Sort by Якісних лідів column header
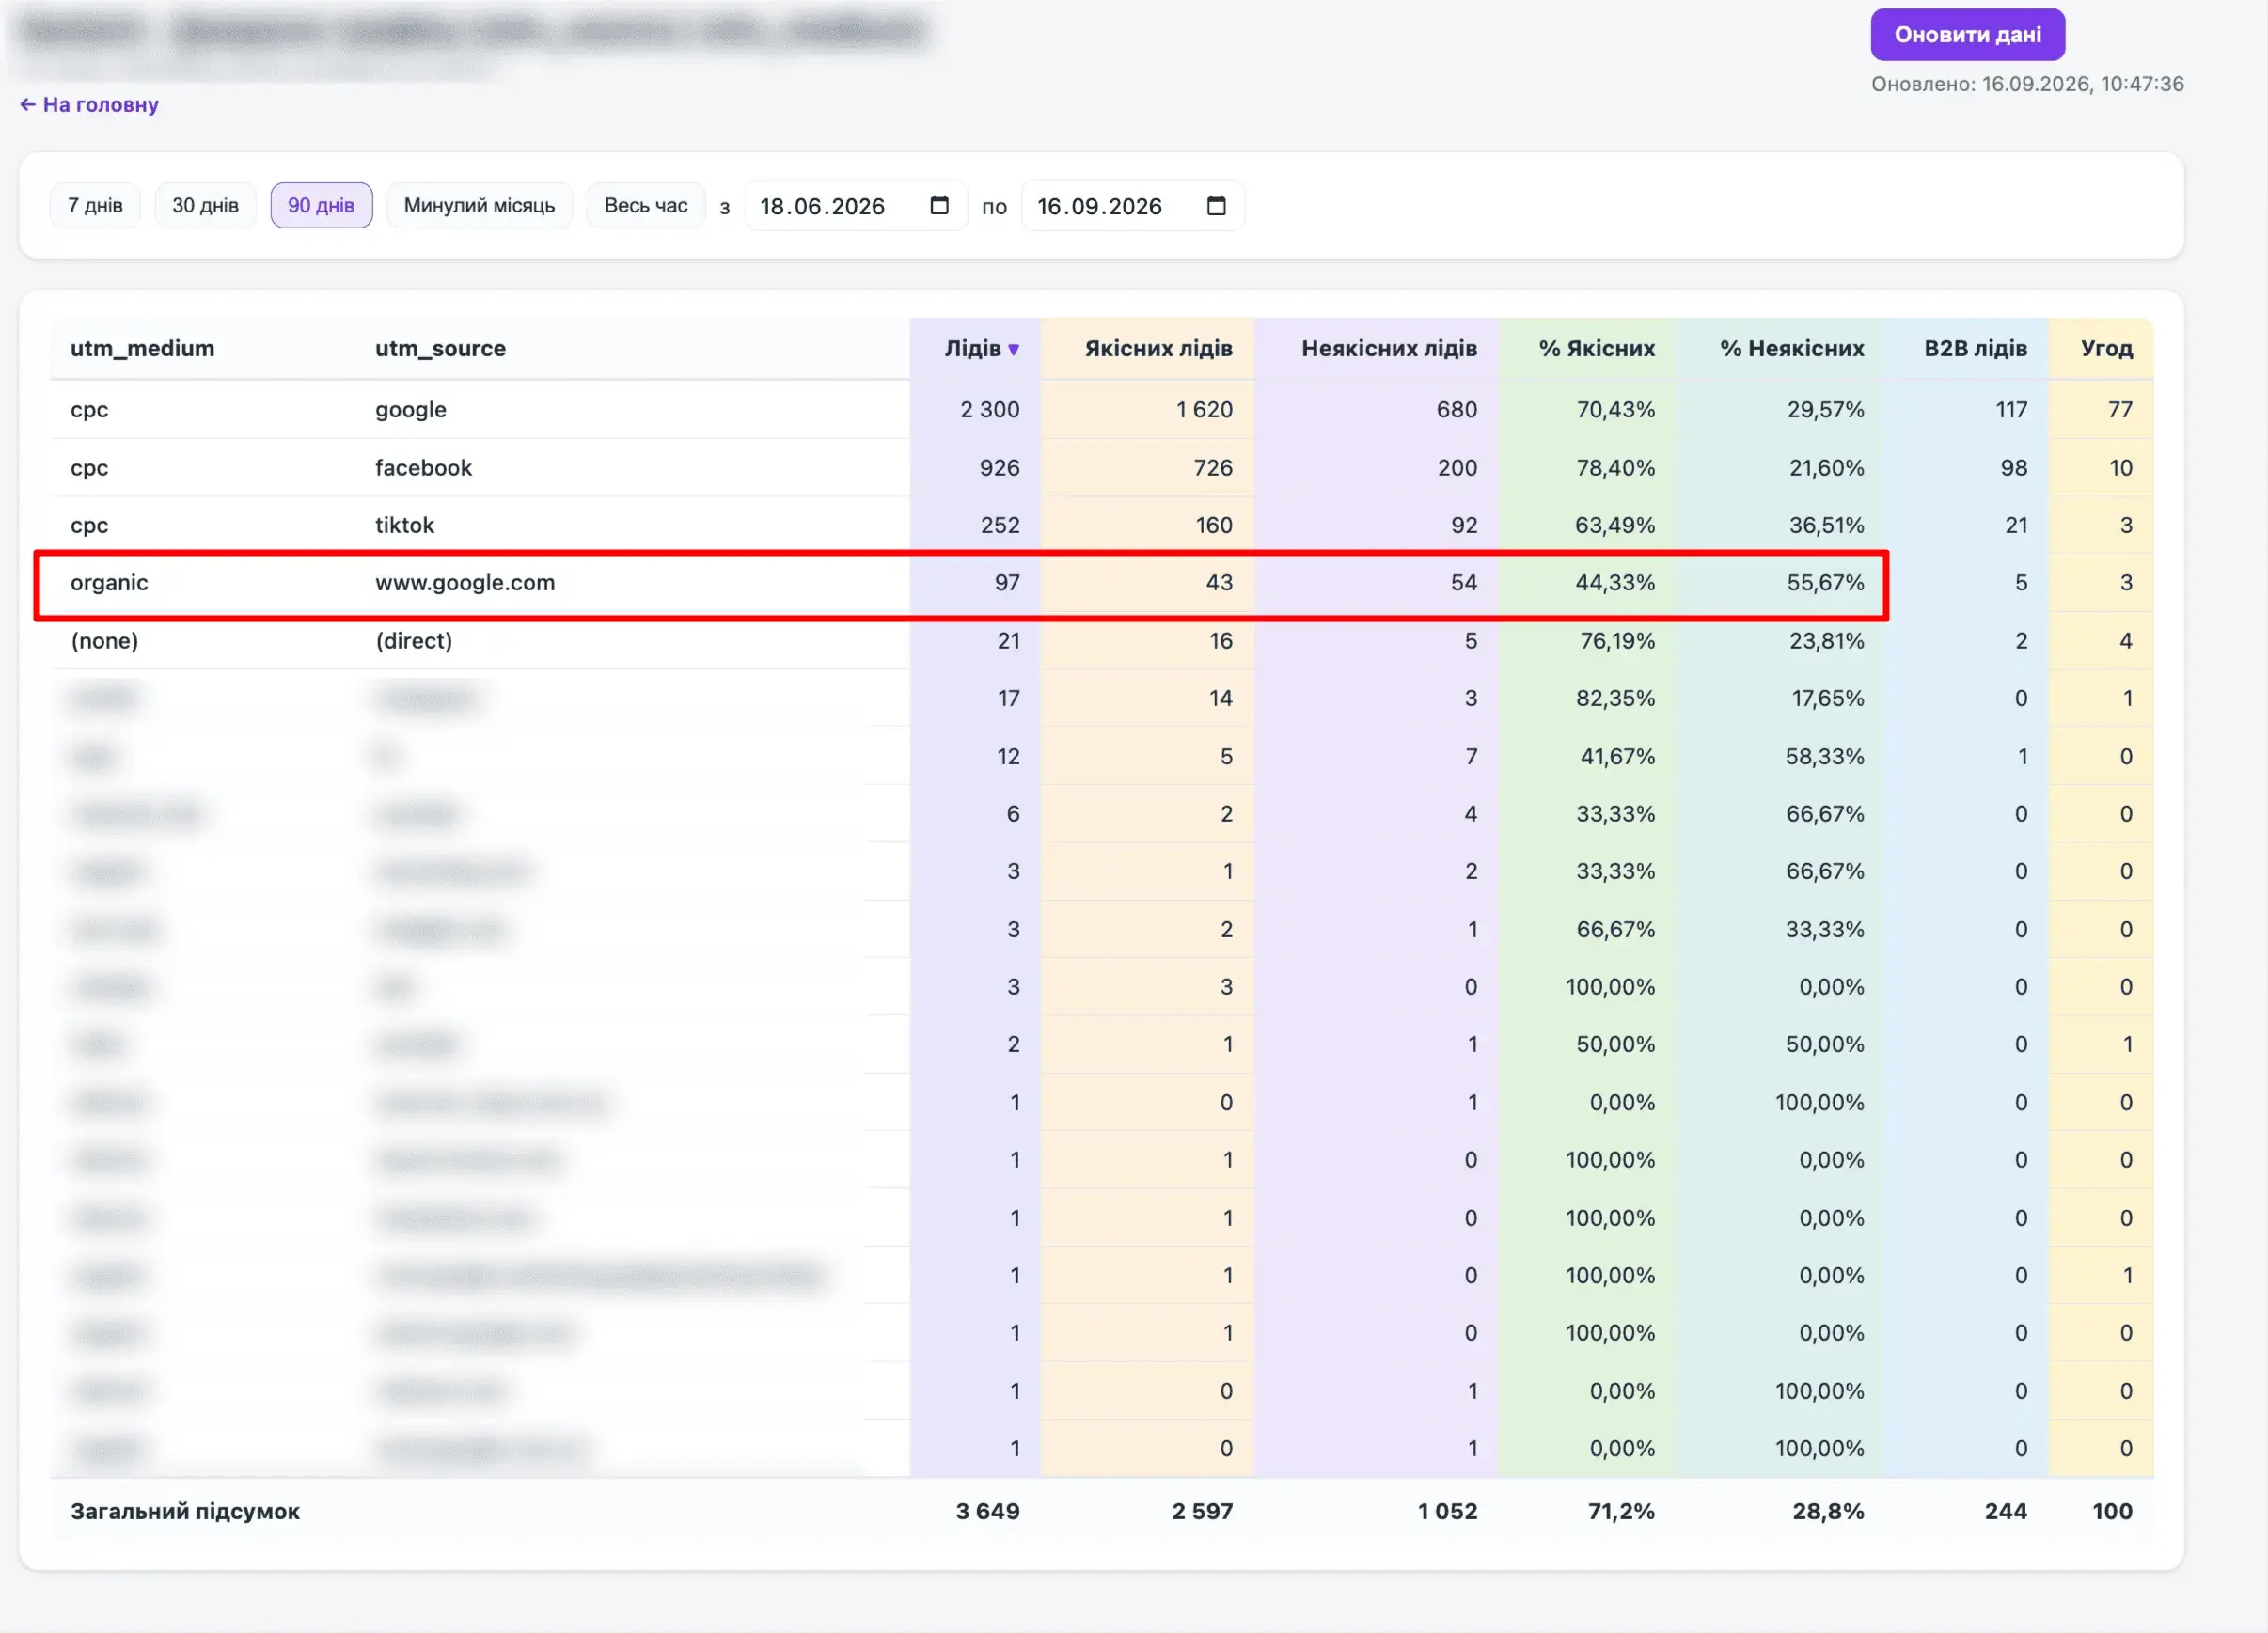Viewport: 2268px width, 1633px height. [x=1158, y=348]
